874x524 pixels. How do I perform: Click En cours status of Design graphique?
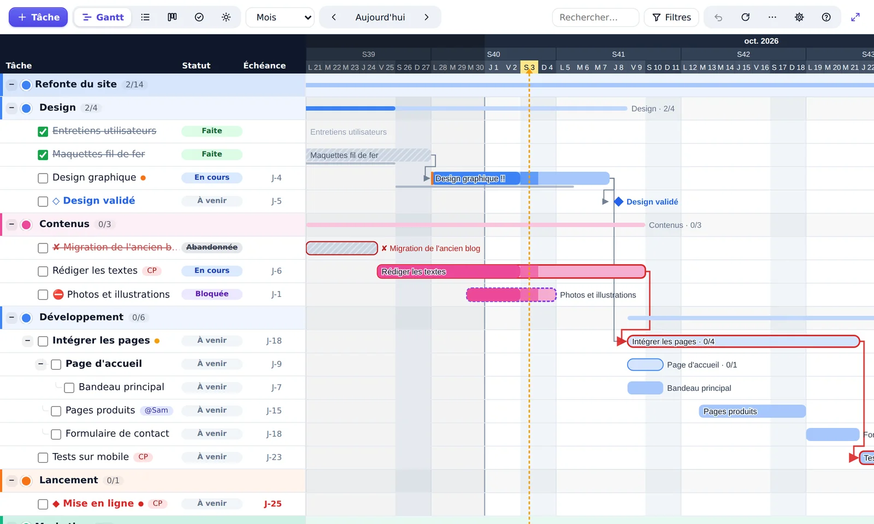[x=212, y=177]
